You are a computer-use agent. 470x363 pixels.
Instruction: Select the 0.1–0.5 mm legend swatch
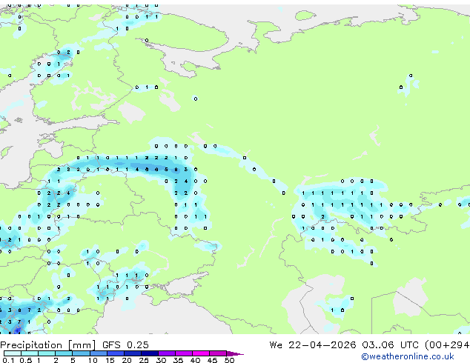click(13, 353)
